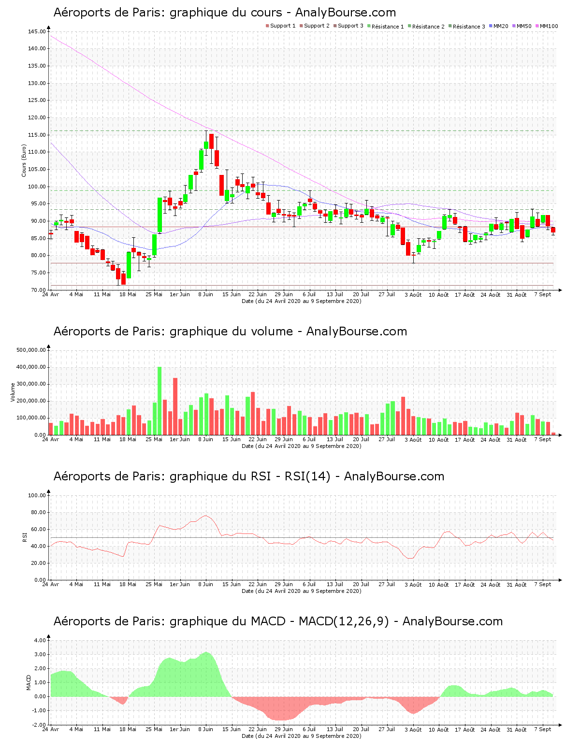This screenshot has width=580, height=749.
Task: Select the Support 3 legend label
Action: click(x=350, y=26)
